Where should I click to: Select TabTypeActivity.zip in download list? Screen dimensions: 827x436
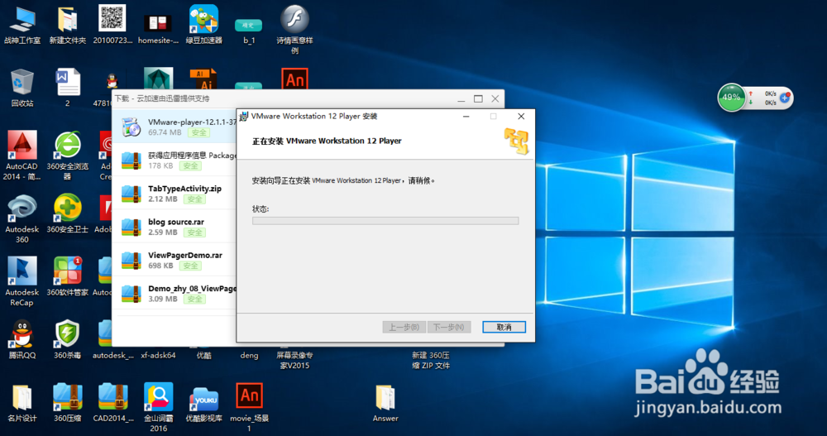175,194
